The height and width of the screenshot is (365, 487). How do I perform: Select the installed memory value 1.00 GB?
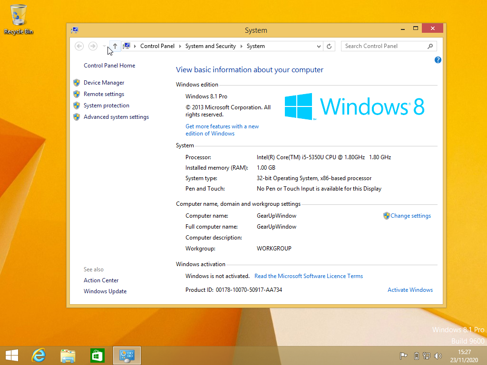pos(266,168)
